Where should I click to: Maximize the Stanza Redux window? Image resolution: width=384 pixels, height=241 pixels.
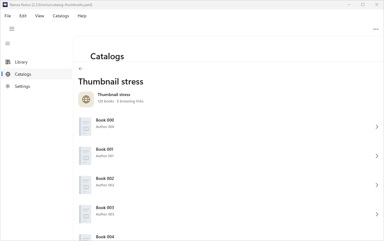363,5
